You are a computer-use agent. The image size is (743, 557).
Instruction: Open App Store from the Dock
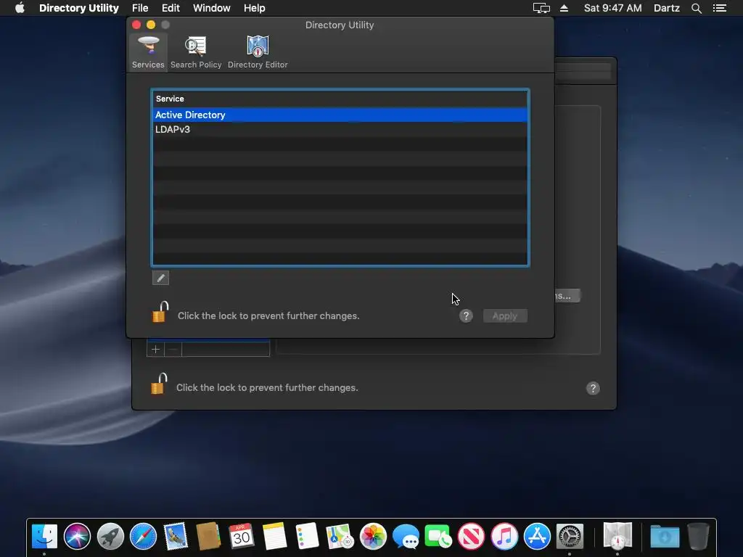coord(537,536)
